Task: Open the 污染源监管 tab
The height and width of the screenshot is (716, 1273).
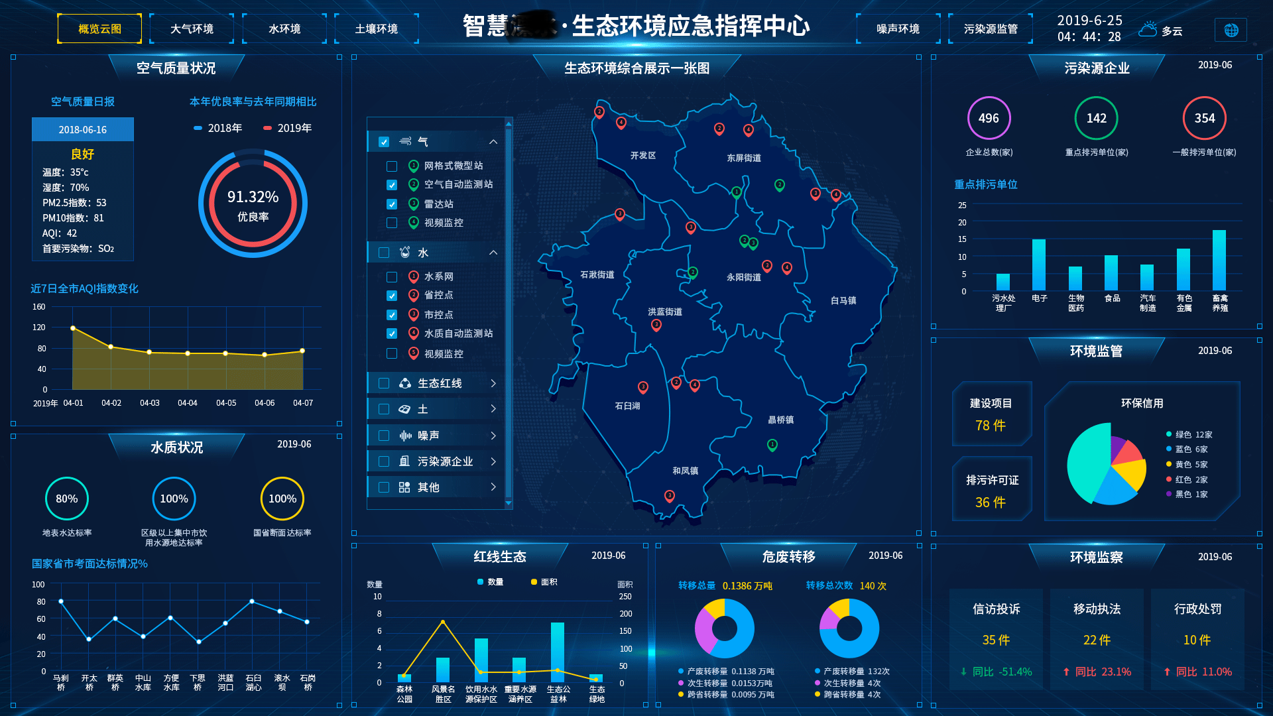Action: point(991,29)
